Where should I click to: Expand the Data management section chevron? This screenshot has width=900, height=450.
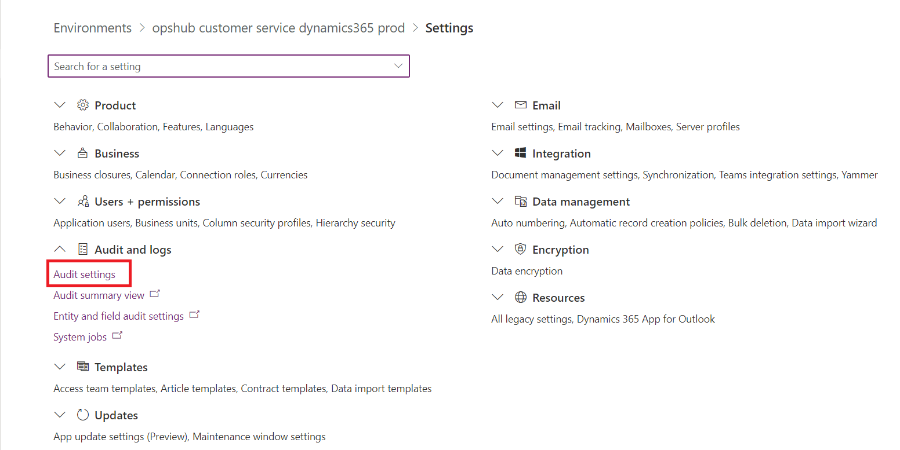498,202
